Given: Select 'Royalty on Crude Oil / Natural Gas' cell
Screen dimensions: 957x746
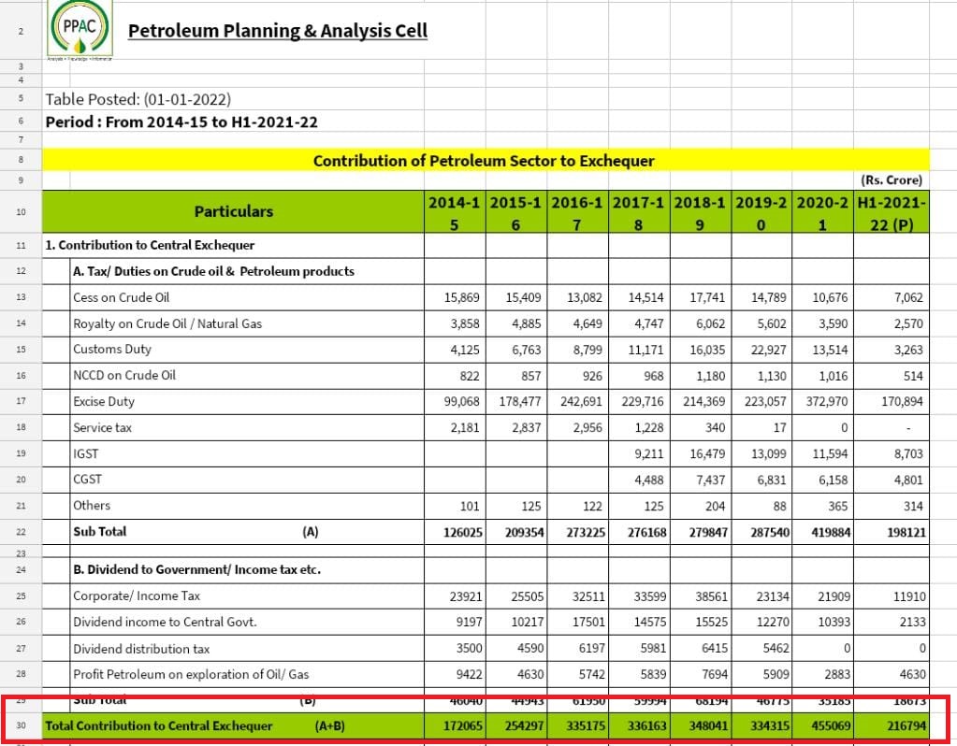Looking at the screenshot, I should [x=247, y=323].
